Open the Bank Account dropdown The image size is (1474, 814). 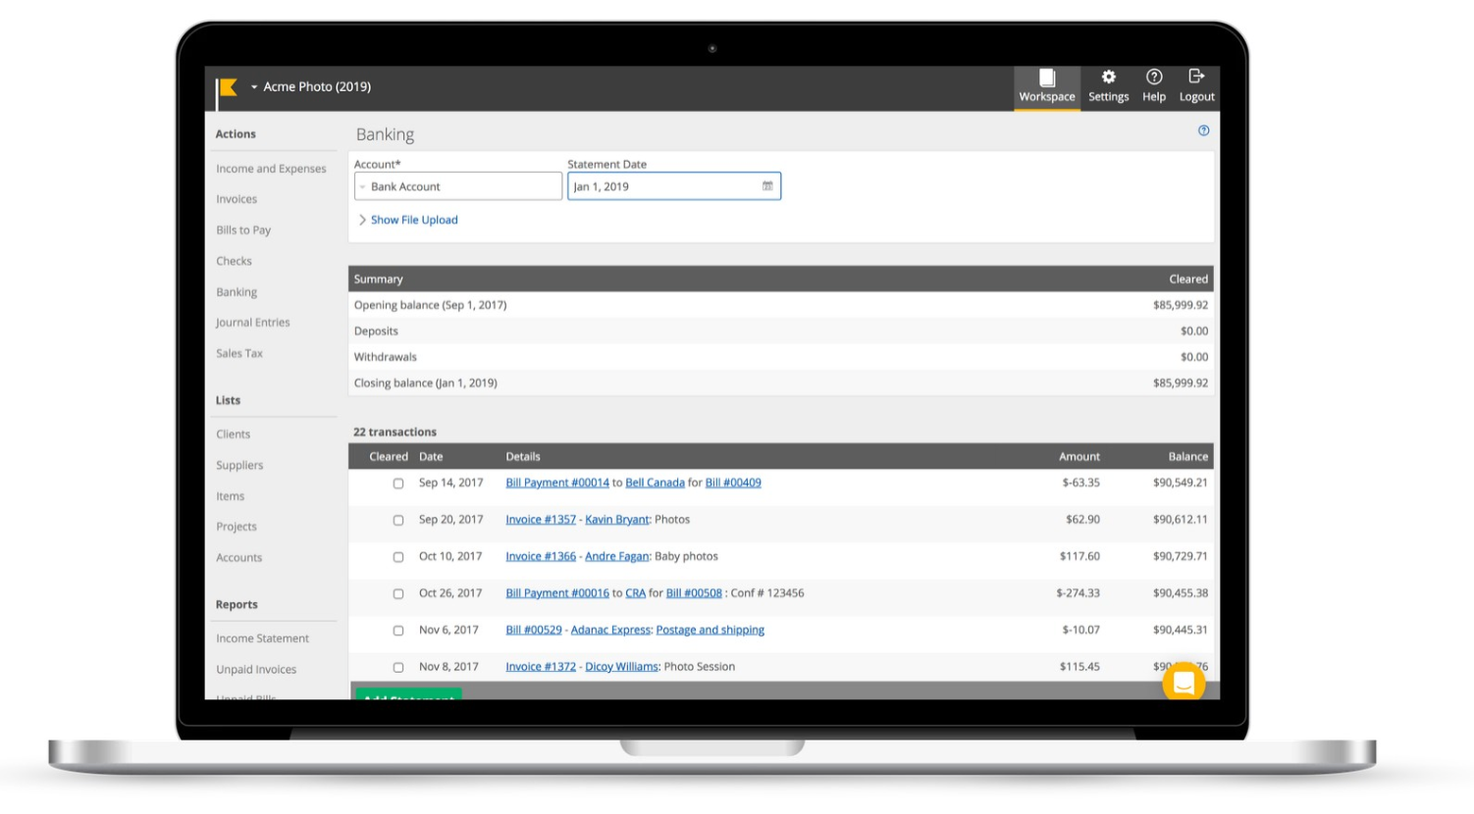[x=458, y=186]
